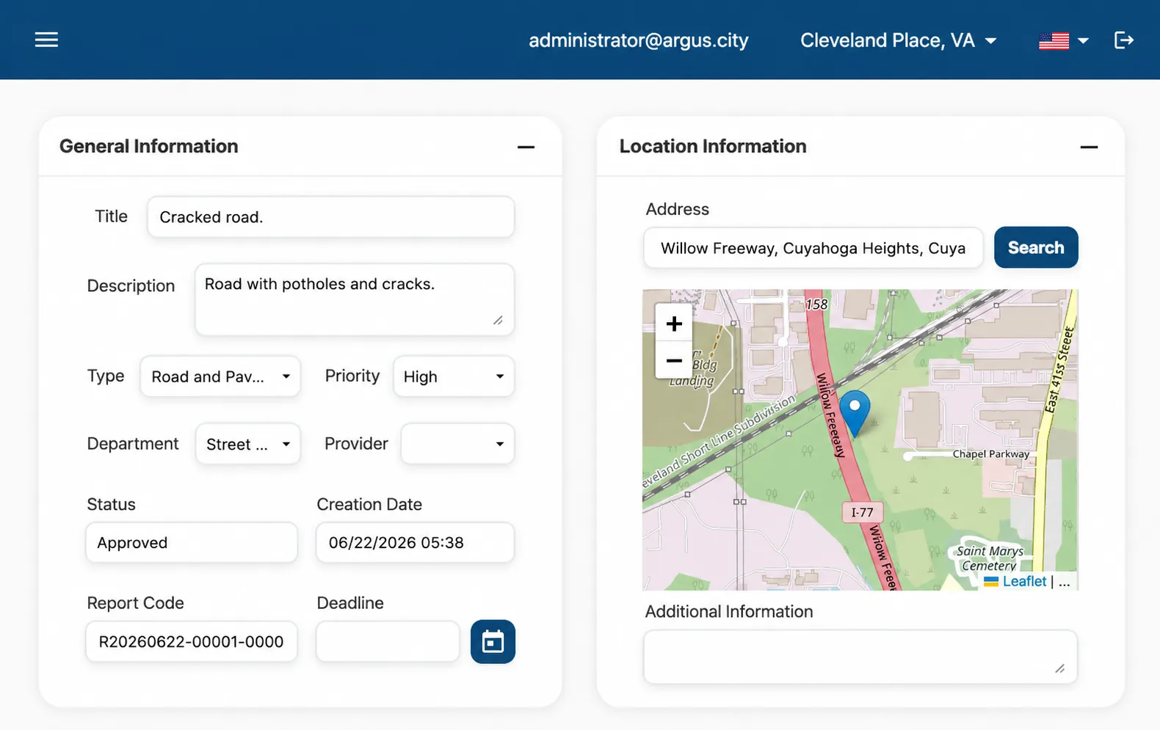Click the logout icon in header
The image size is (1160, 730).
[1123, 40]
